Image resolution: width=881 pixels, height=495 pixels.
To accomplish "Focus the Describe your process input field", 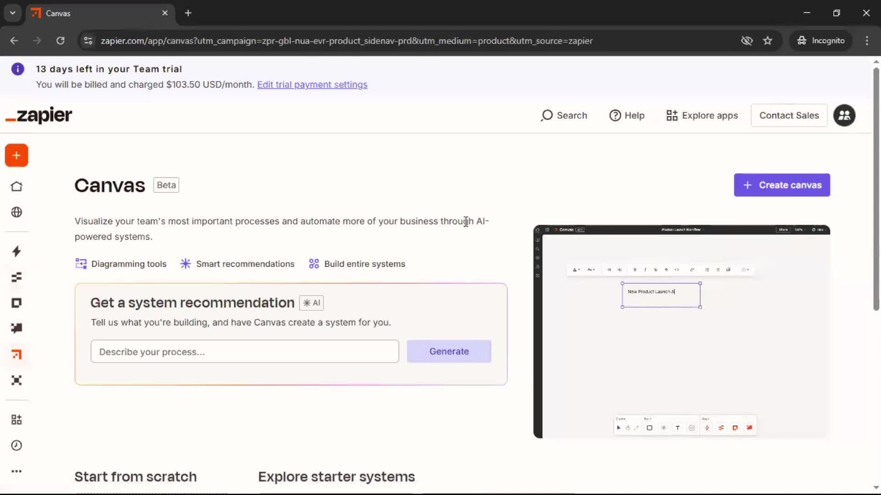I will [x=245, y=352].
